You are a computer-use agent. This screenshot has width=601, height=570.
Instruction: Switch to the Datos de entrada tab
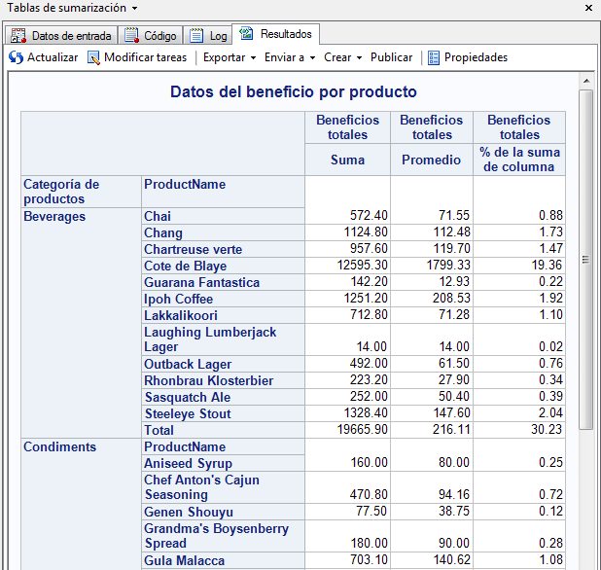pyautogui.click(x=72, y=36)
